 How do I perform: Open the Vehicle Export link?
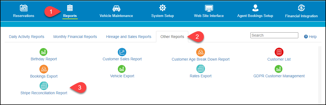pyautogui.click(x=122, y=76)
